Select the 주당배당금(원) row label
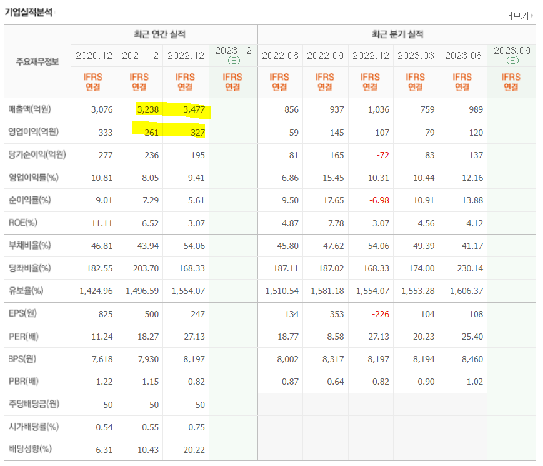 (x=34, y=403)
